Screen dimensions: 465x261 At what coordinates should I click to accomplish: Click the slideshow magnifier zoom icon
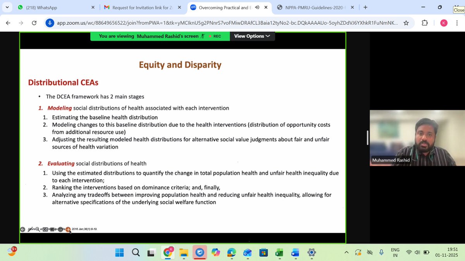(38, 229)
